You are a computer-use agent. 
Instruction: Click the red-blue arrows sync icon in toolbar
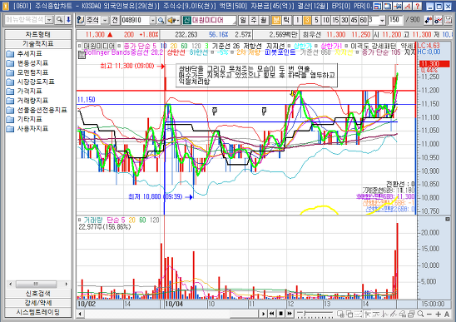(429, 20)
